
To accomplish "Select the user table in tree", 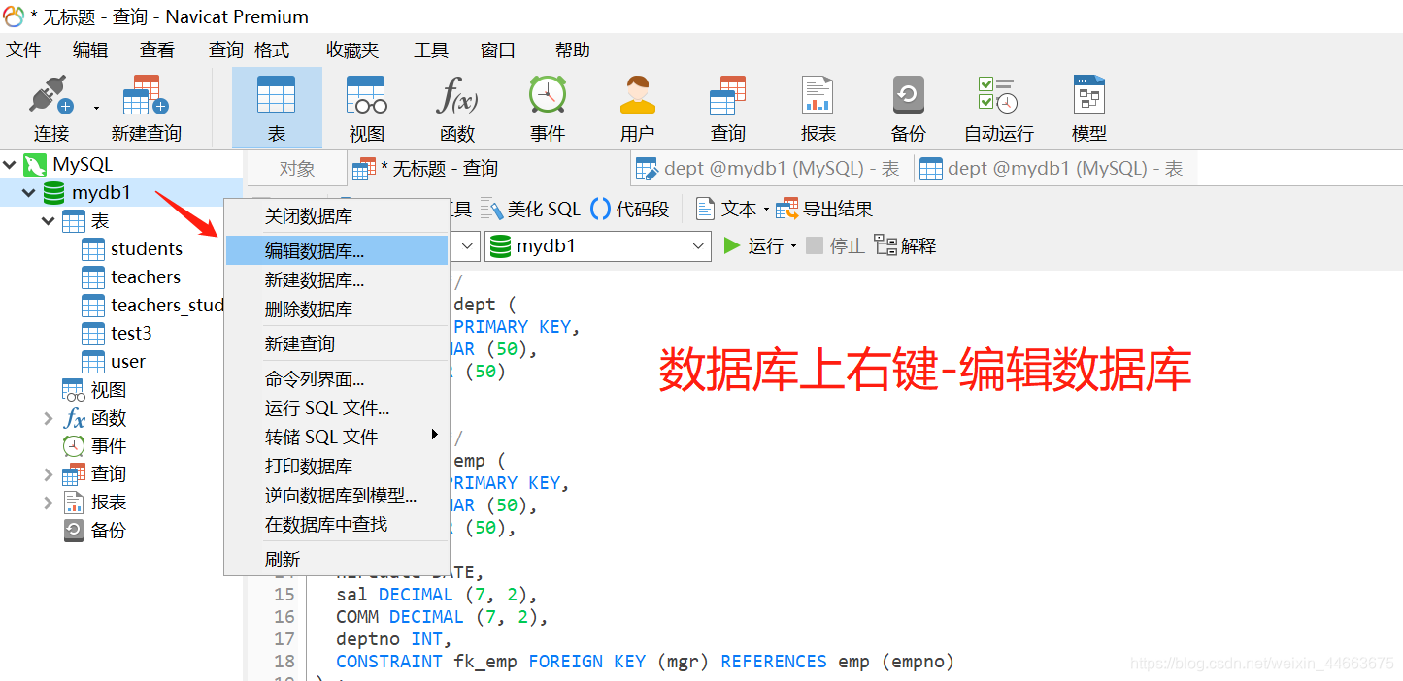I will [x=114, y=362].
